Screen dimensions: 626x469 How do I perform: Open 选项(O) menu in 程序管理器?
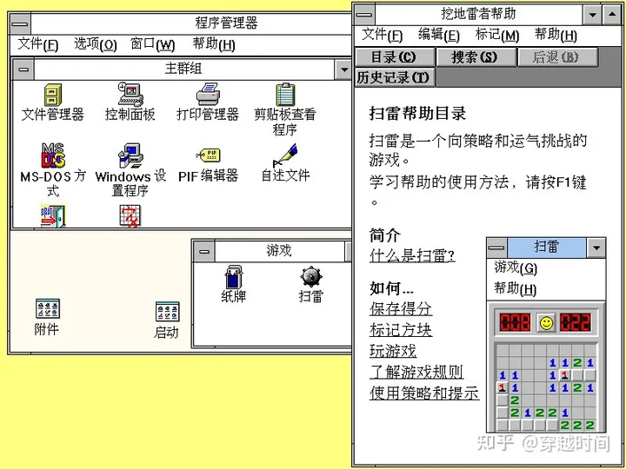point(95,44)
